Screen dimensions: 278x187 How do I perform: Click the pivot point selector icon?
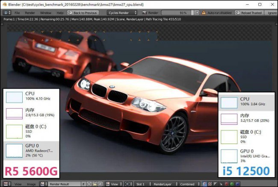(128, 184)
